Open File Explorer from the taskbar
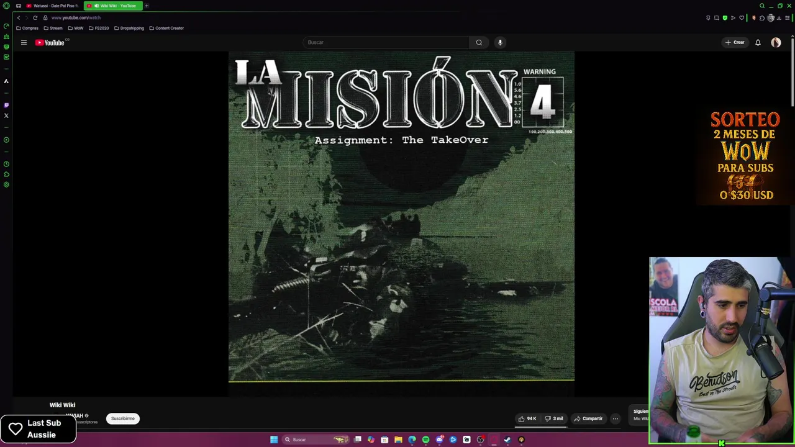 tap(398, 440)
